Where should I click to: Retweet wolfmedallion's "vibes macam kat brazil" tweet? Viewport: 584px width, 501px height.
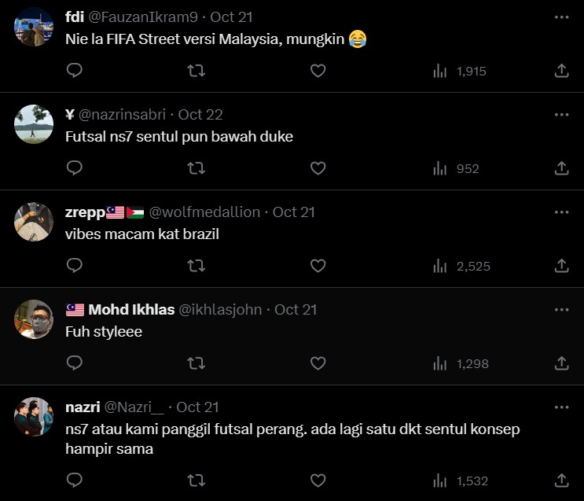pos(197,266)
